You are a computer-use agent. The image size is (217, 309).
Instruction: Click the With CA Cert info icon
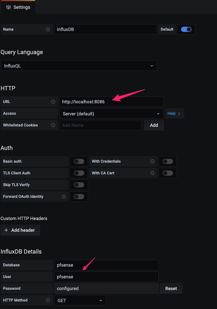(152, 173)
